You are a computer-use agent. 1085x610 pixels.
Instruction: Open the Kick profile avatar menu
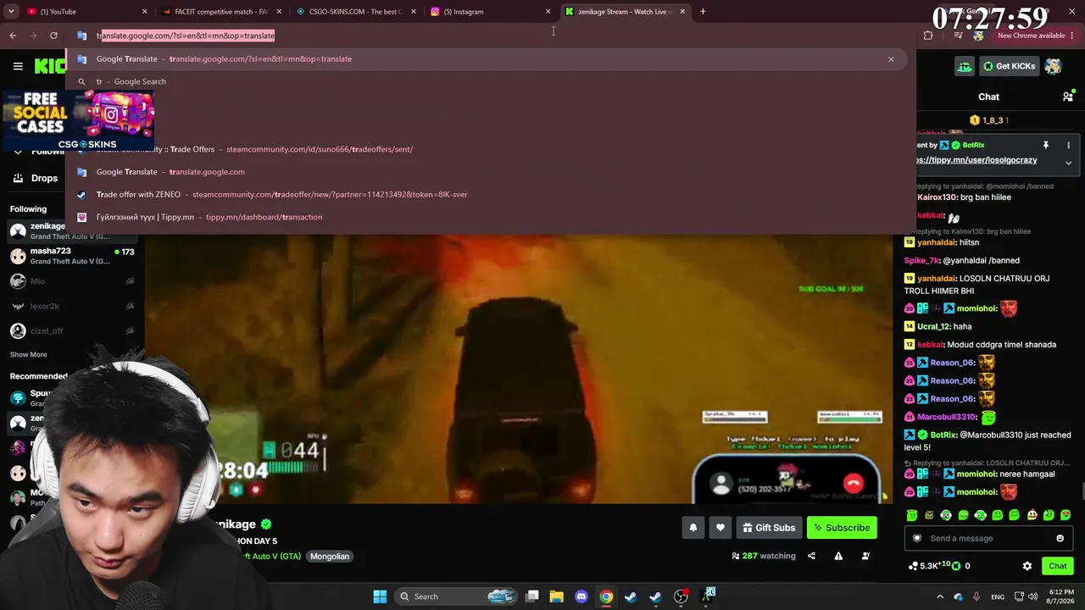point(1054,66)
